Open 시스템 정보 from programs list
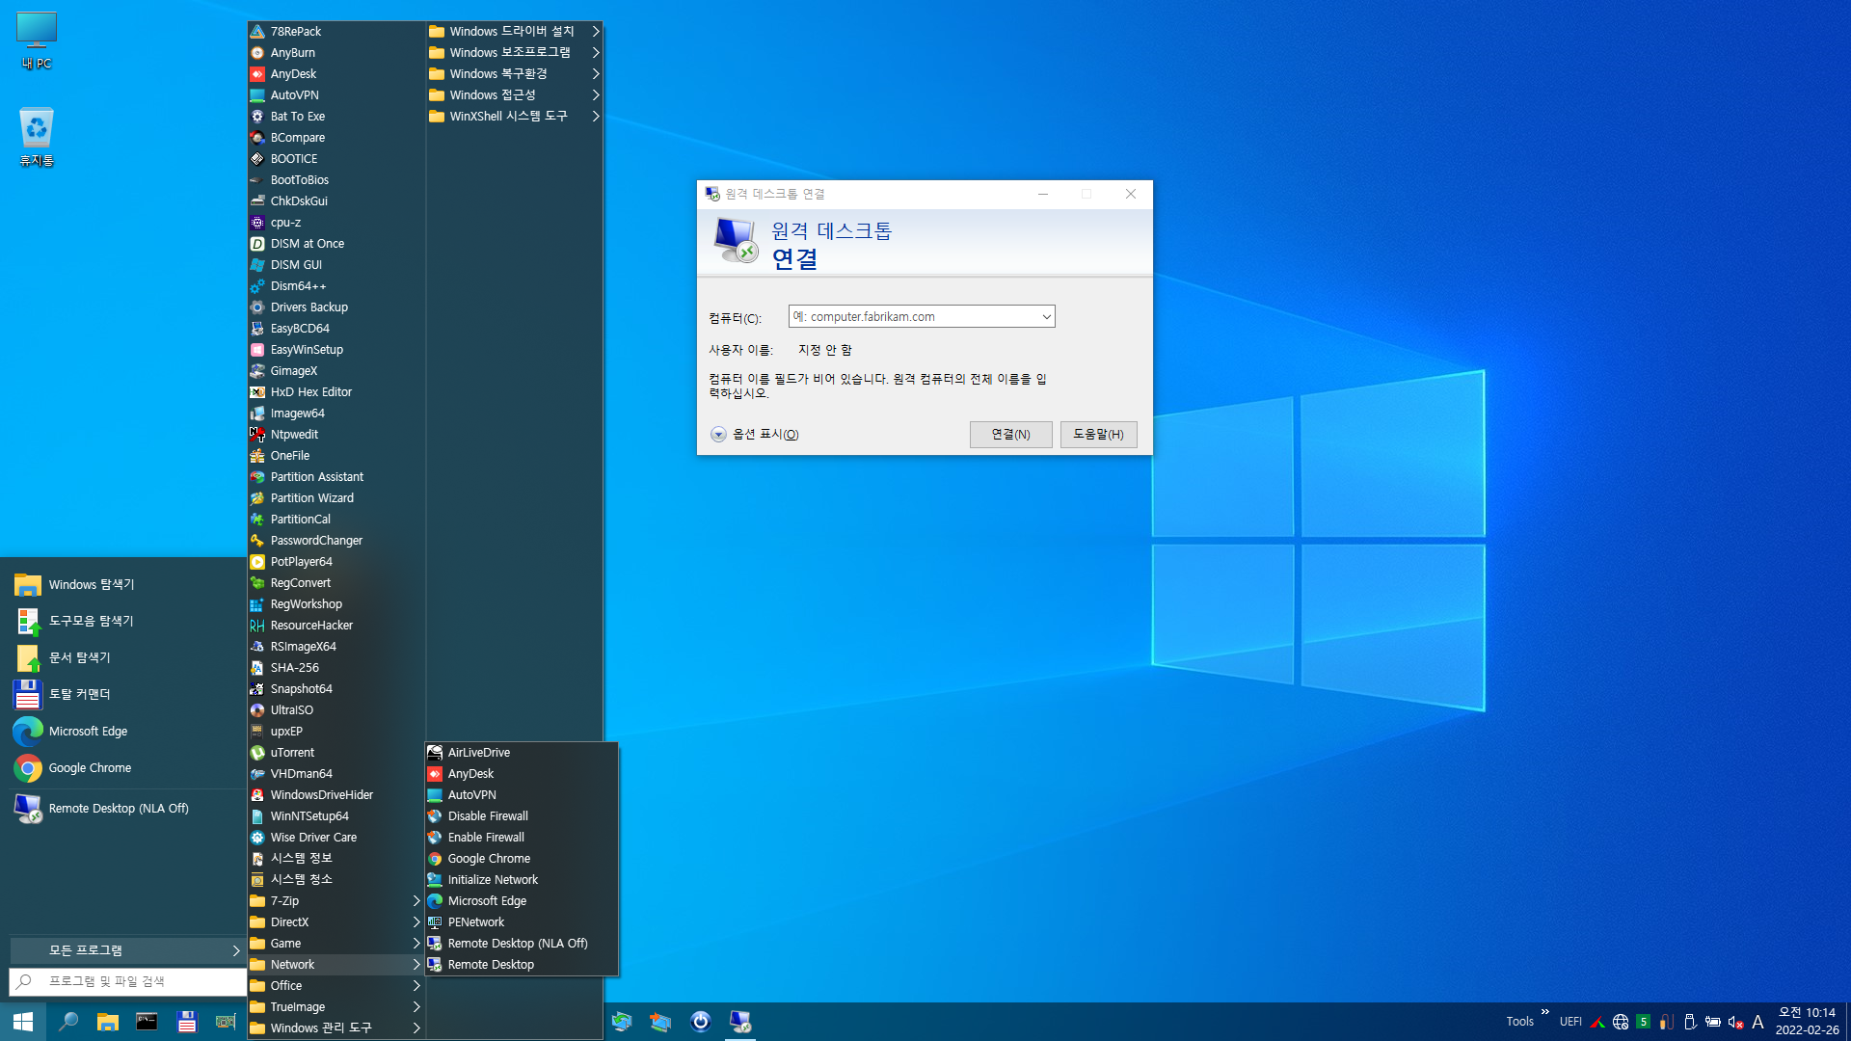The image size is (1851, 1041). tap(335, 859)
